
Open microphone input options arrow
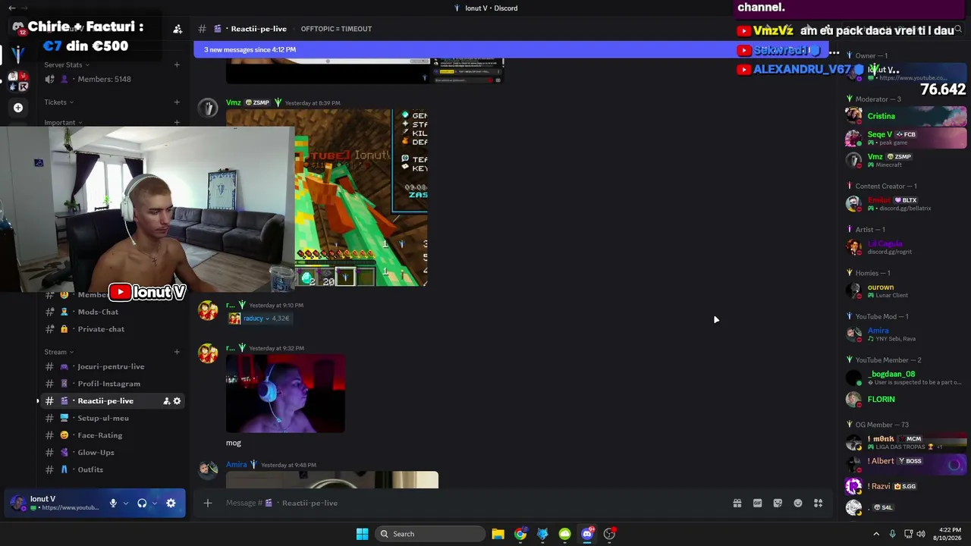(125, 503)
